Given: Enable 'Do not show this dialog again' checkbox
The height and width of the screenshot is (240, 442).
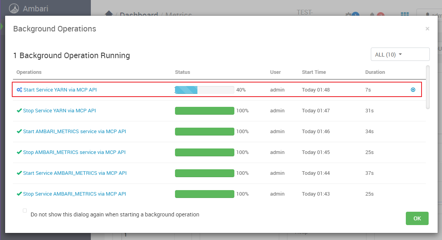Looking at the screenshot, I should [x=25, y=211].
